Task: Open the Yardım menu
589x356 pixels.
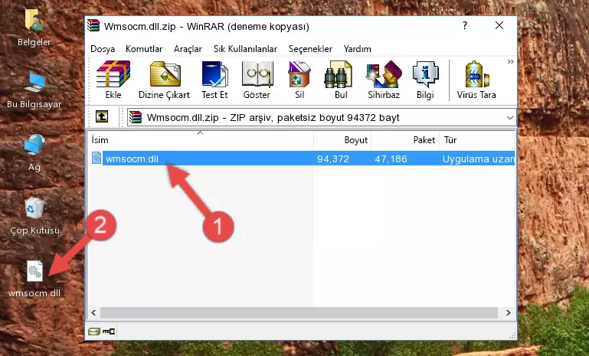Action: point(357,49)
